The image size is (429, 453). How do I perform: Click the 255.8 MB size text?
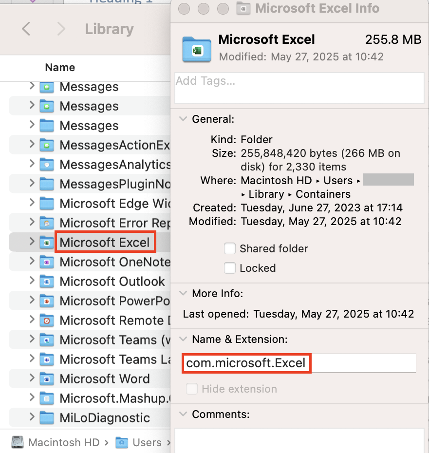click(393, 39)
